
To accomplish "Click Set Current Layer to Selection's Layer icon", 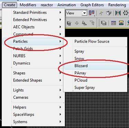I will (92, 23).
